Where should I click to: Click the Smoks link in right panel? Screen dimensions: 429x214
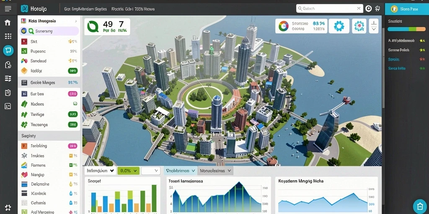[x=393, y=59]
